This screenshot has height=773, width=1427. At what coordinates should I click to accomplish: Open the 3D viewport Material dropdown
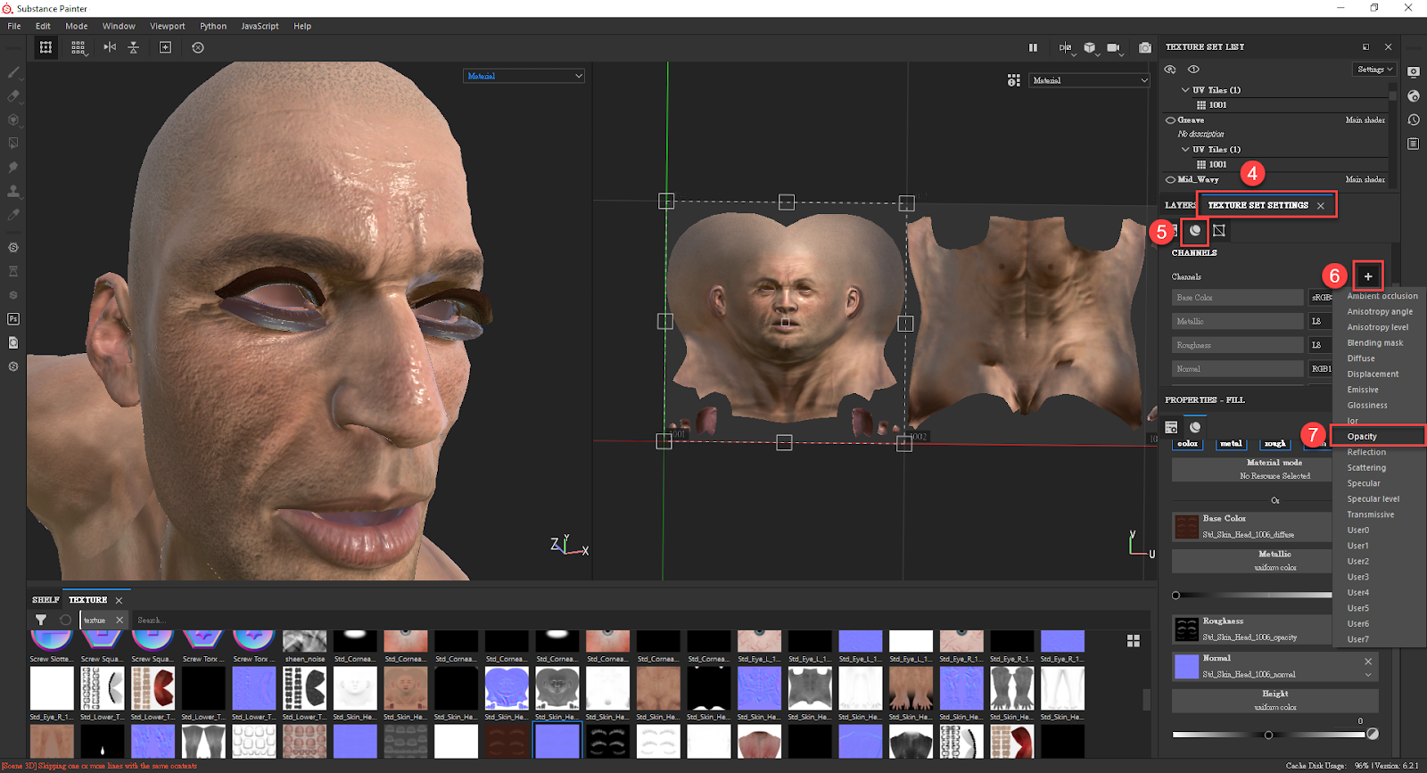click(x=524, y=76)
